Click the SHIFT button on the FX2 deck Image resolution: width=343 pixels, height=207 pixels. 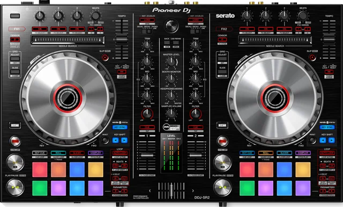point(222,125)
